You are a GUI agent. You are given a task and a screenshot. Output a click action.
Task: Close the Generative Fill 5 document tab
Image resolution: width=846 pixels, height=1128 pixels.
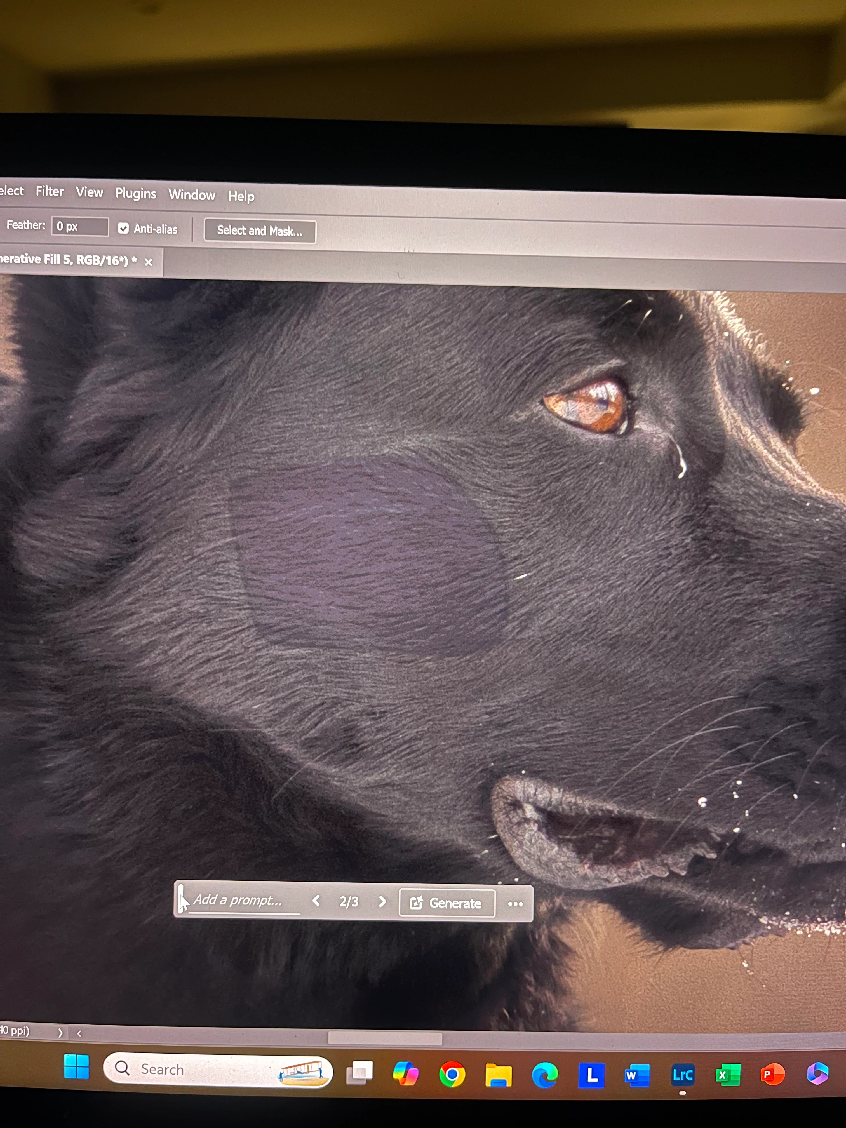tap(148, 262)
